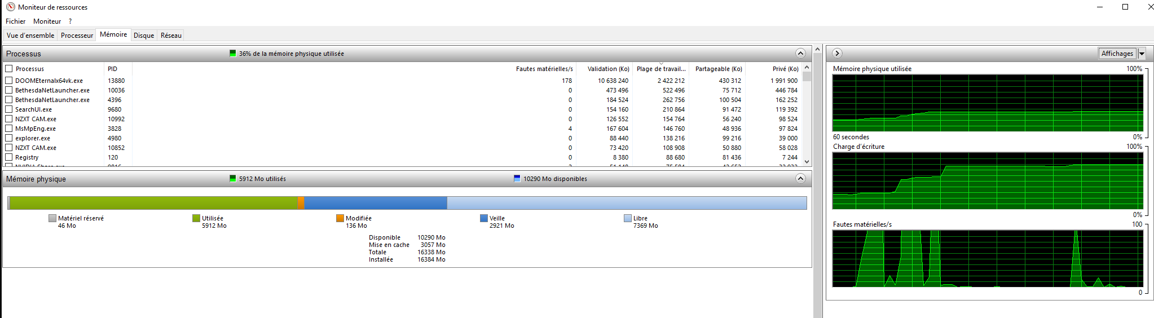This screenshot has height=318, width=1154.
Task: Select the DOOMEternalx64vk.exe process name
Action: click(x=49, y=81)
